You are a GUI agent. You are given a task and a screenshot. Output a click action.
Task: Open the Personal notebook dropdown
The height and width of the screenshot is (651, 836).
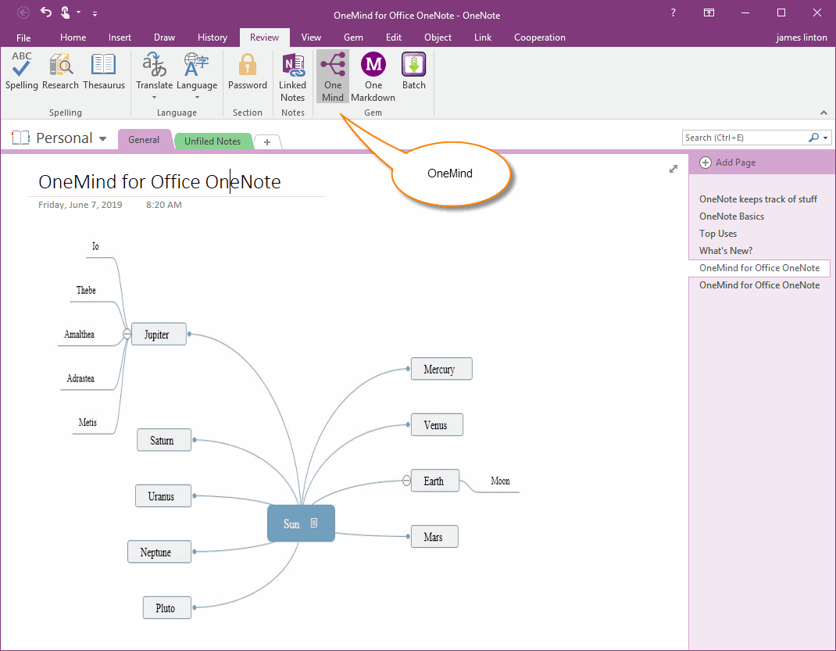click(x=103, y=138)
